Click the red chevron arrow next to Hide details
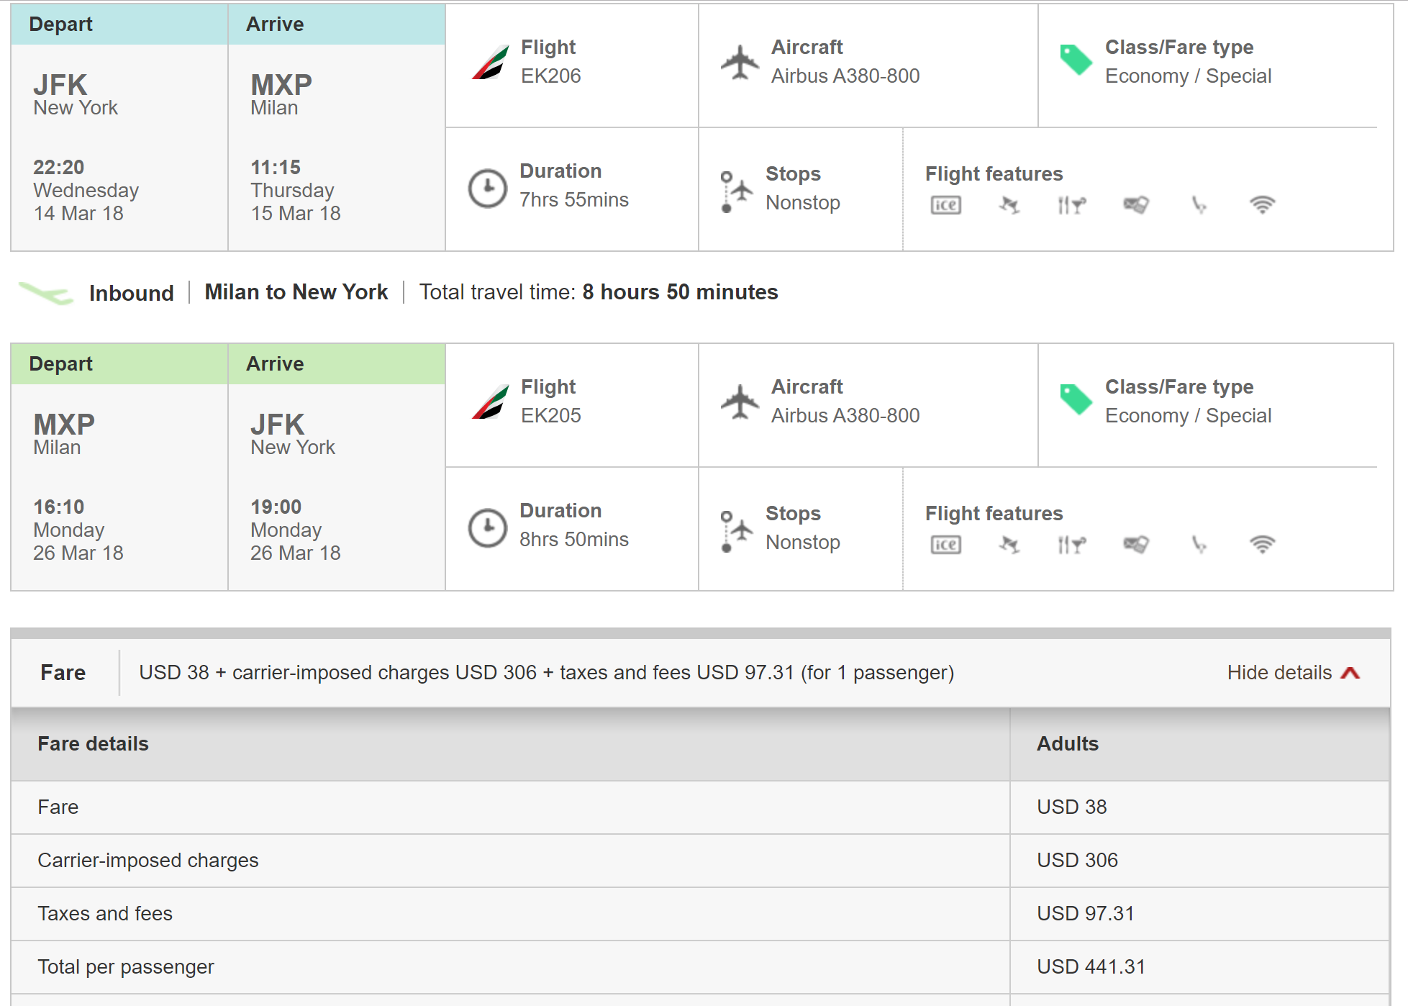The image size is (1408, 1006). click(1350, 673)
